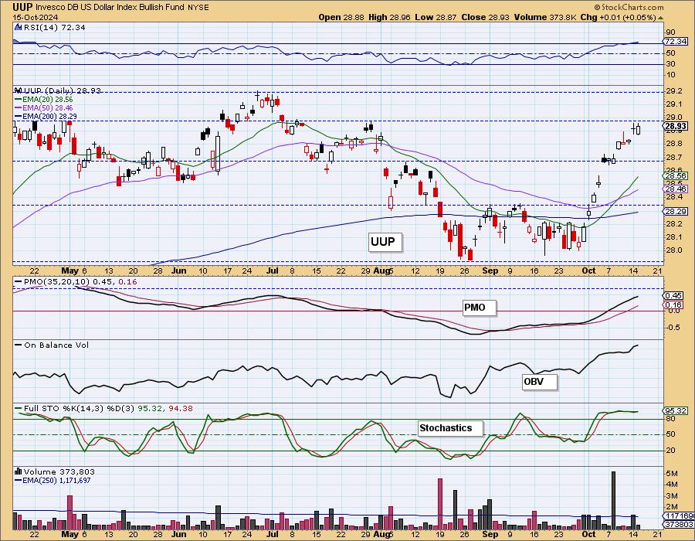Click the Stochastics annotation box
This screenshot has height=541, width=695.
pyautogui.click(x=451, y=428)
